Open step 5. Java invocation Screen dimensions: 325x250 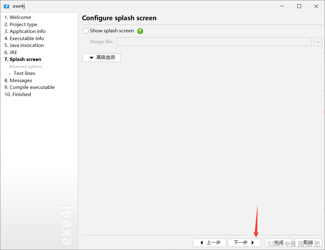(x=24, y=45)
